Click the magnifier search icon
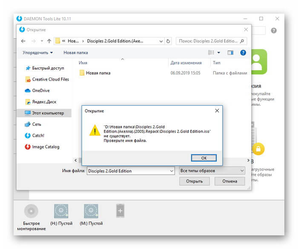Image resolution: width=298 pixels, height=249 pixels. coord(242,41)
